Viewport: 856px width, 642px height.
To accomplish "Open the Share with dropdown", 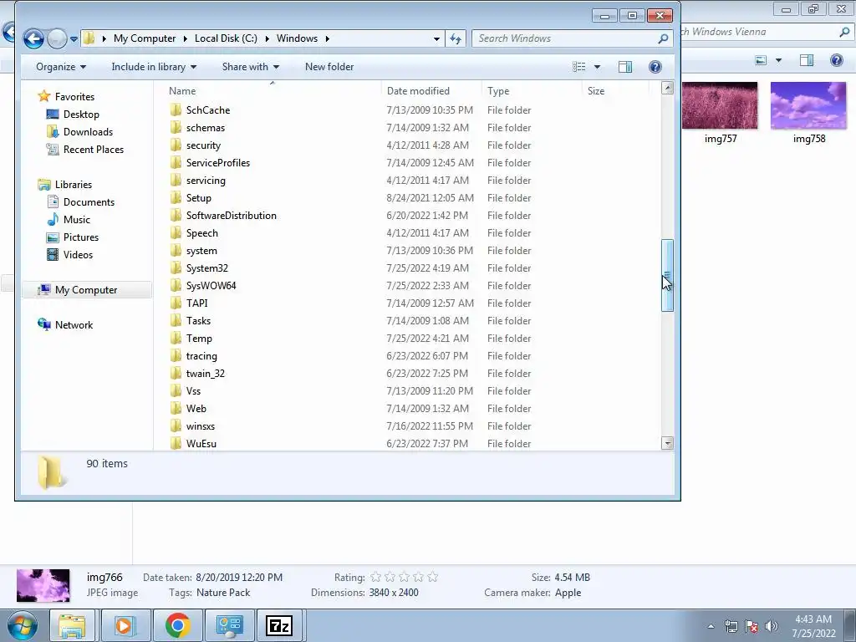I will point(251,67).
